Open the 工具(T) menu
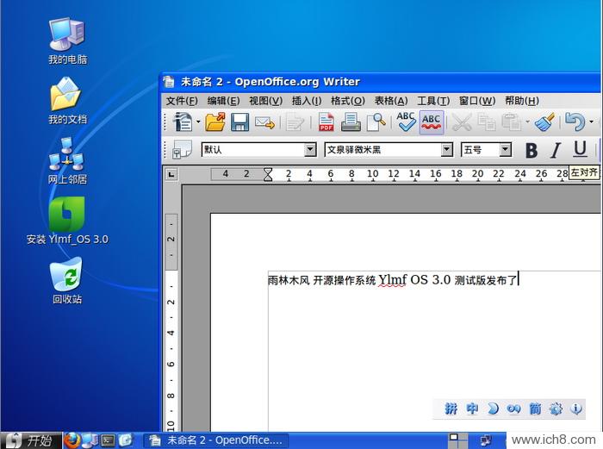Screen dimensions: 603x449 [x=433, y=101]
